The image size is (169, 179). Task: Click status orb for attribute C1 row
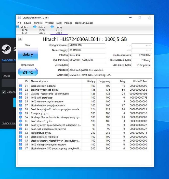(x=21, y=129)
